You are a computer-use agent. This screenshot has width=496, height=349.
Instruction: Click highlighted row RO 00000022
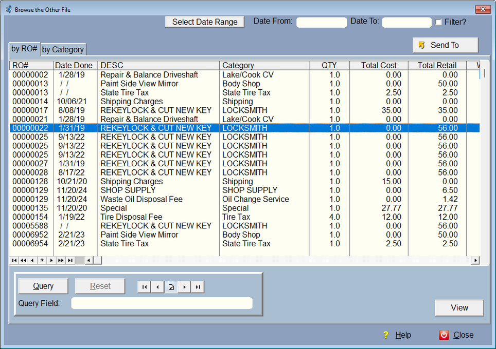245,128
